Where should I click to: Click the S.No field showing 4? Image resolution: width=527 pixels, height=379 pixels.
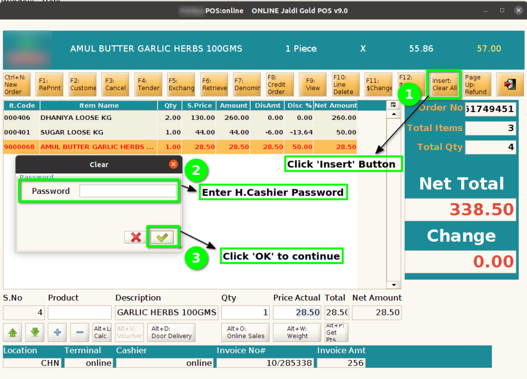(24, 312)
